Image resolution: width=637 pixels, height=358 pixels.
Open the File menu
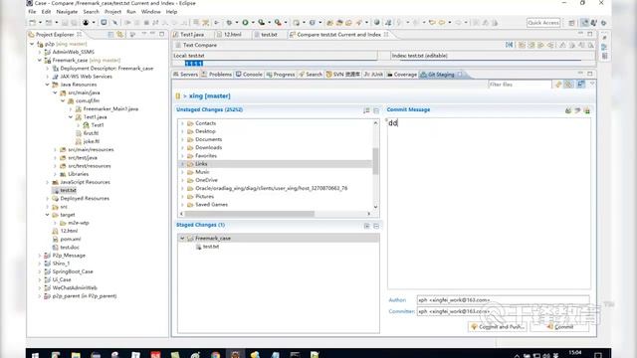click(x=32, y=12)
